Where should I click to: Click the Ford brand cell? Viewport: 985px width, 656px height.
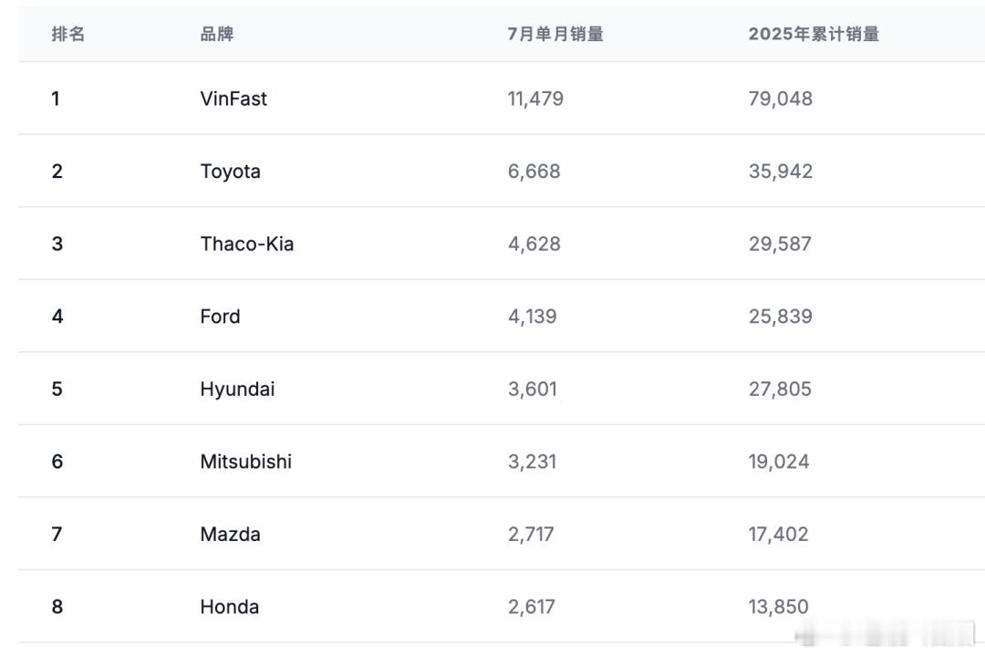point(221,316)
